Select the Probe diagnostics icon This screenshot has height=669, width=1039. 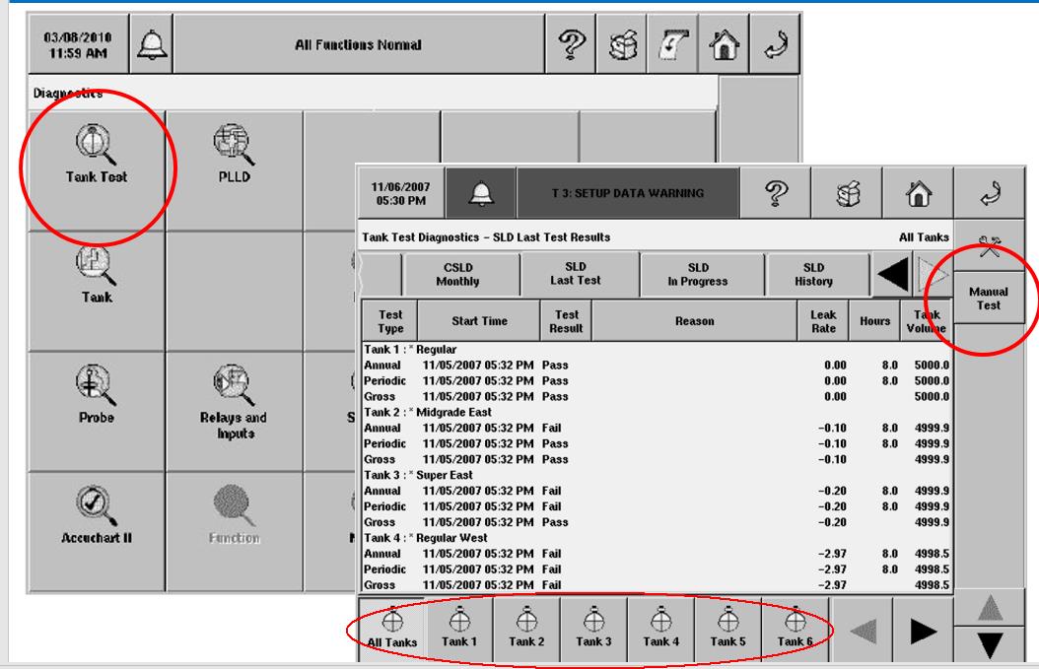(97, 394)
